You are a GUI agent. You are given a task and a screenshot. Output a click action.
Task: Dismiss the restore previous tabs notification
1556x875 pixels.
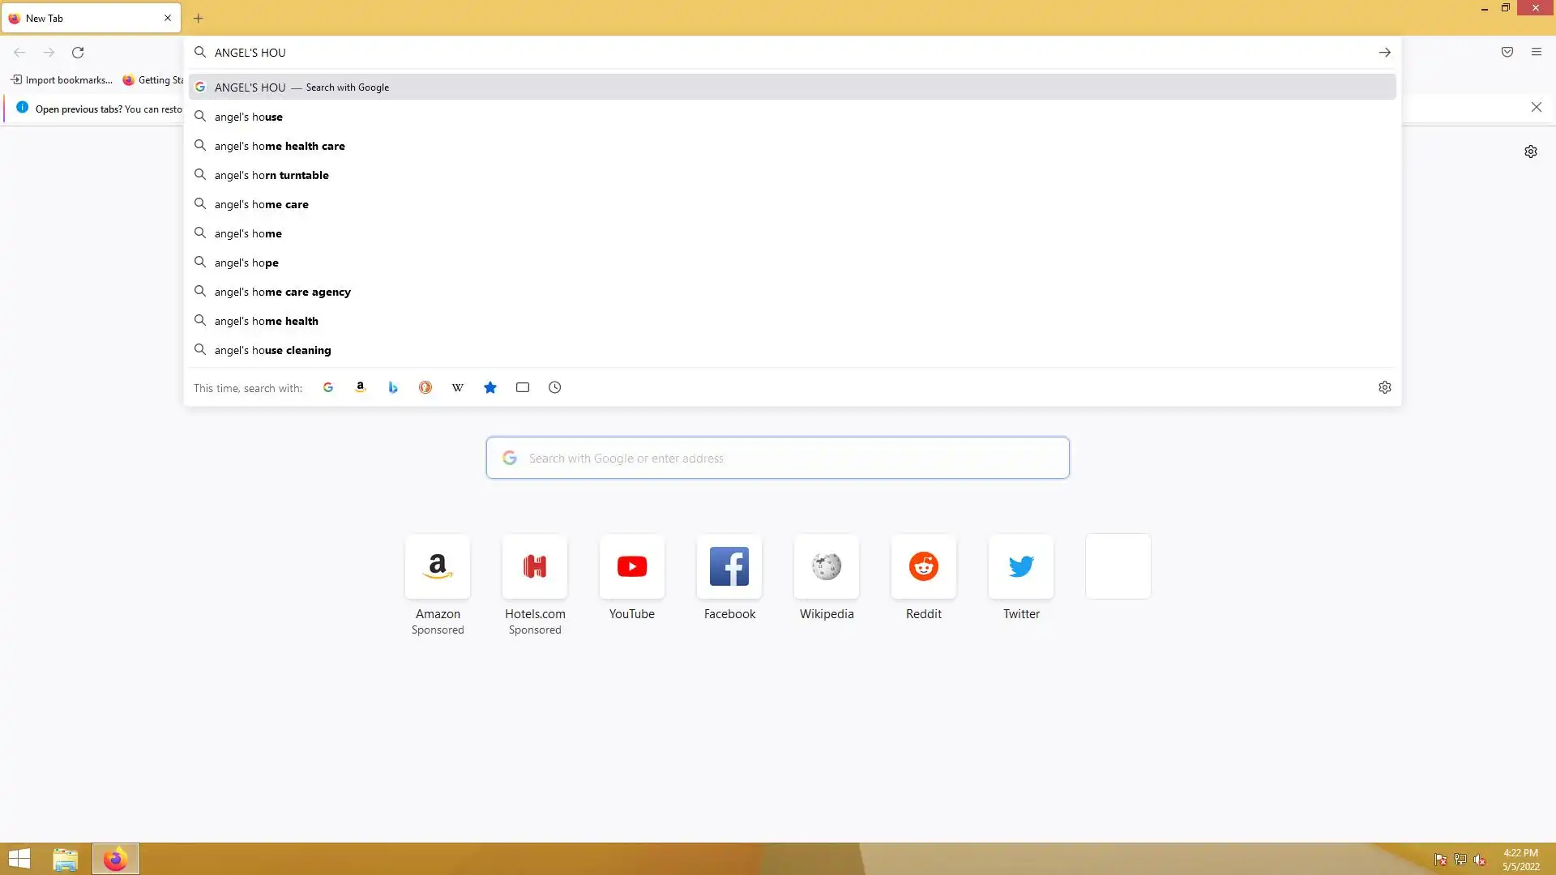point(1537,107)
